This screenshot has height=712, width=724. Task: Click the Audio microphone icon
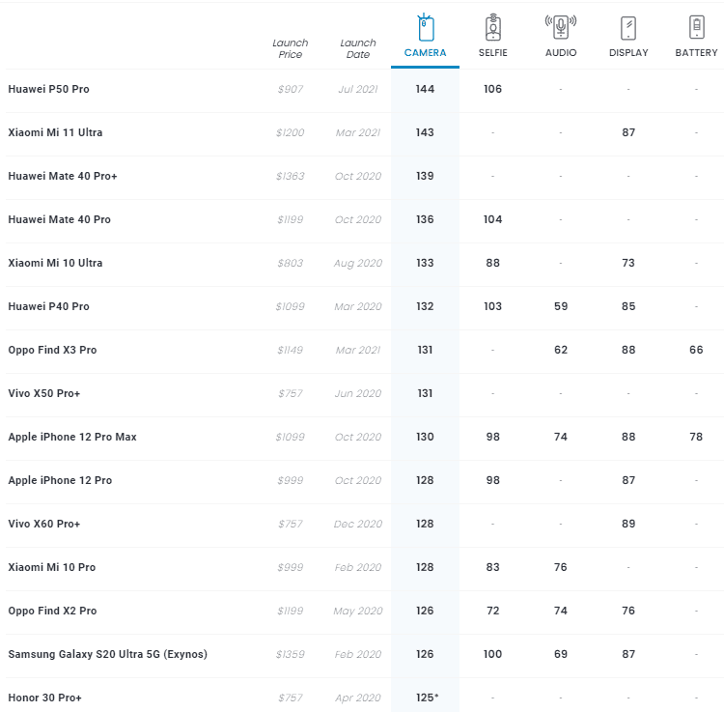coord(561,27)
